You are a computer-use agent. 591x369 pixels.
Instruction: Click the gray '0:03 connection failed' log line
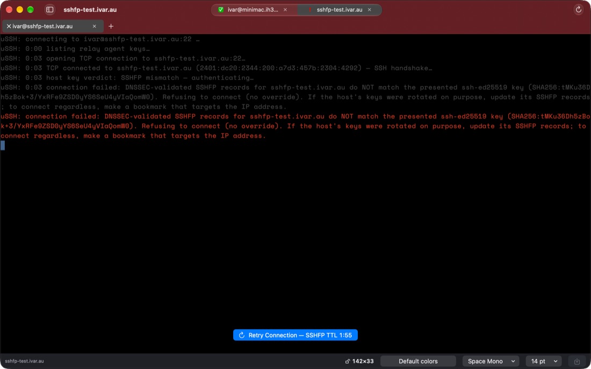pos(295,97)
